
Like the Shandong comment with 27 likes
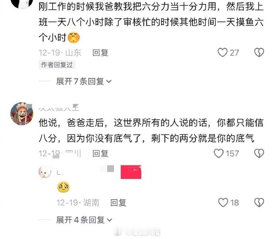(x=222, y=52)
